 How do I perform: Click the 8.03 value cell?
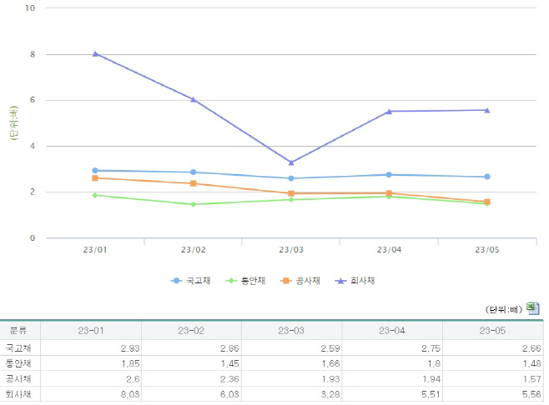pyautogui.click(x=91, y=394)
